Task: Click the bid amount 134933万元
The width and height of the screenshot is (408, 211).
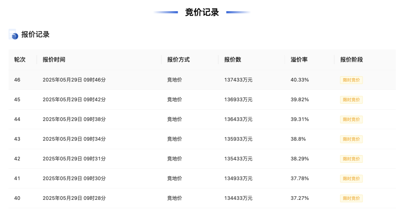Action: click(238, 178)
